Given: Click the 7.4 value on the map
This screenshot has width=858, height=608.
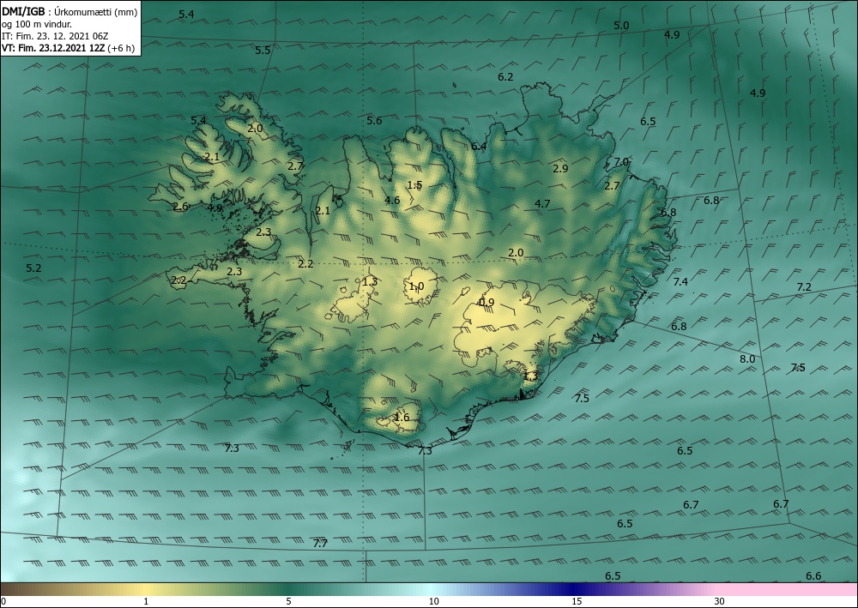Looking at the screenshot, I should coord(680,281).
